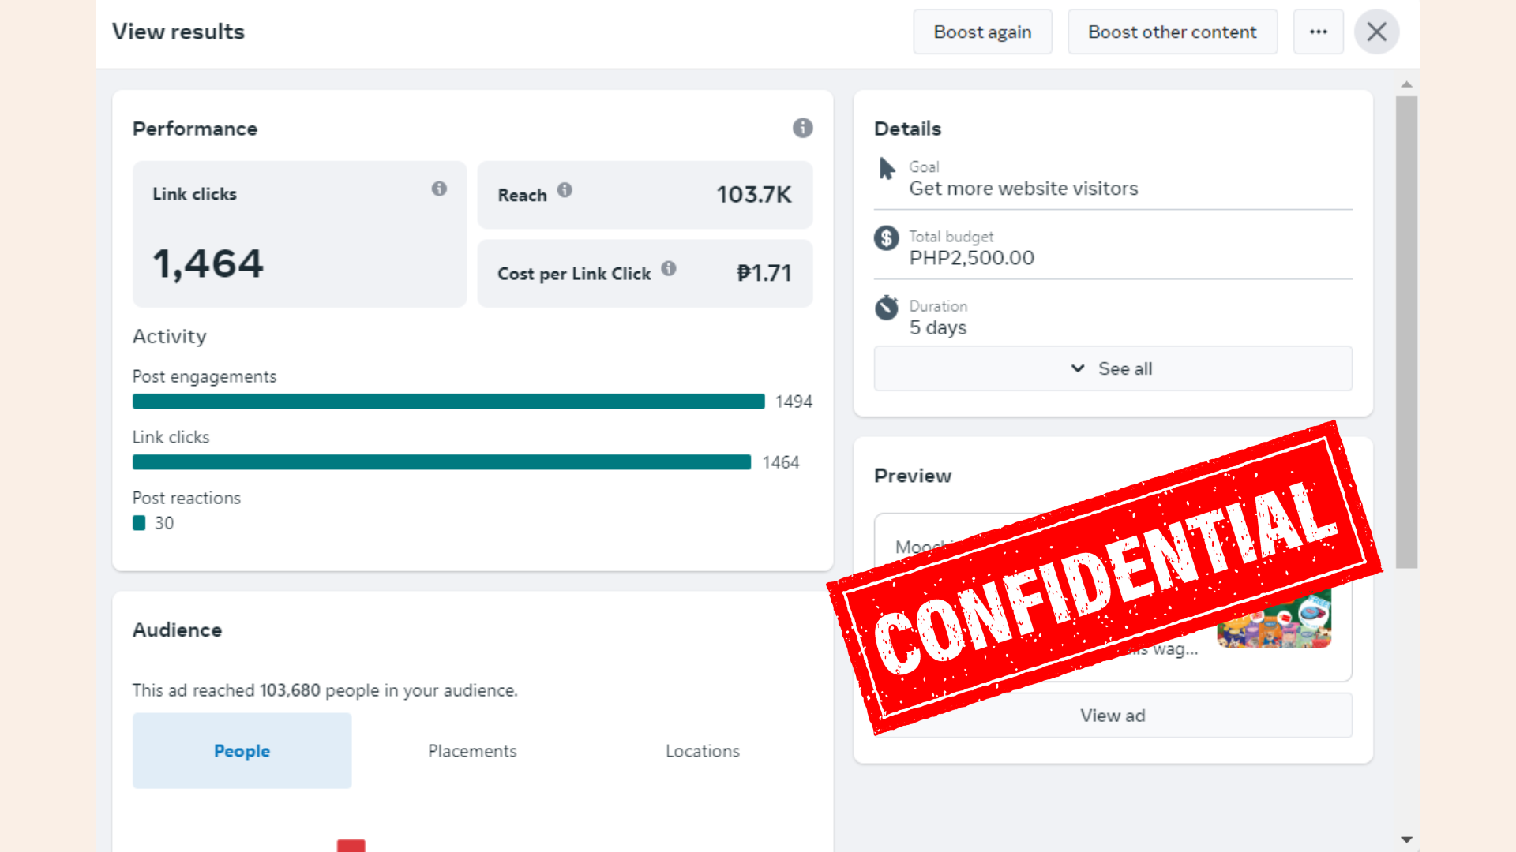Switch to the Locations tab
Viewport: 1516px width, 852px height.
click(x=702, y=751)
